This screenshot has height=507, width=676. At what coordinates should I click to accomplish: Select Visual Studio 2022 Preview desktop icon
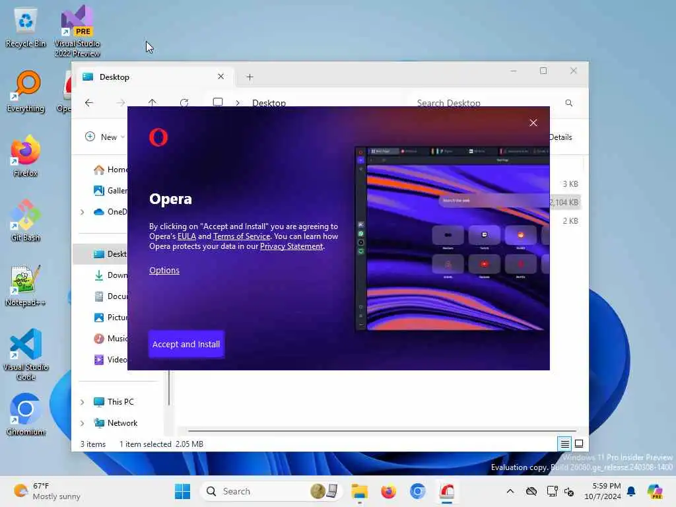coord(77,31)
